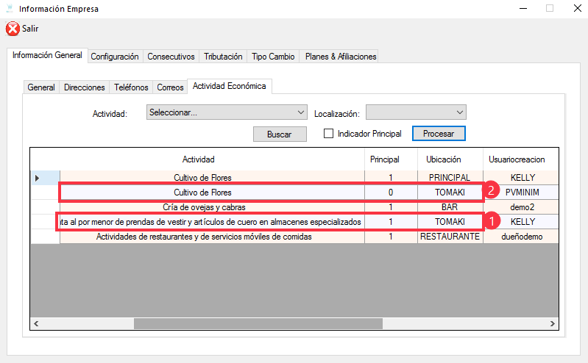588x363 pixels.
Task: Open the Teléfonos sub-tab
Action: click(x=131, y=87)
